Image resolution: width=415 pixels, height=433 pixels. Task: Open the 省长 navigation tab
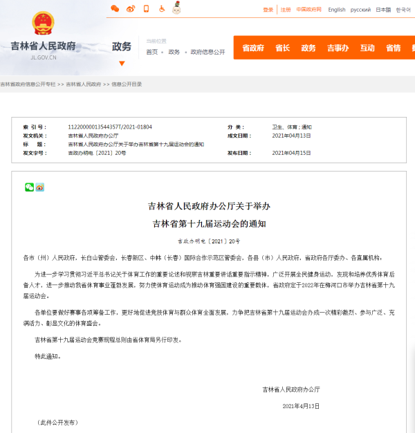(x=282, y=48)
